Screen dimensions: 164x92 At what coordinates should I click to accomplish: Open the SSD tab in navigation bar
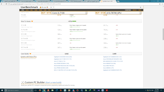pos(32,10)
